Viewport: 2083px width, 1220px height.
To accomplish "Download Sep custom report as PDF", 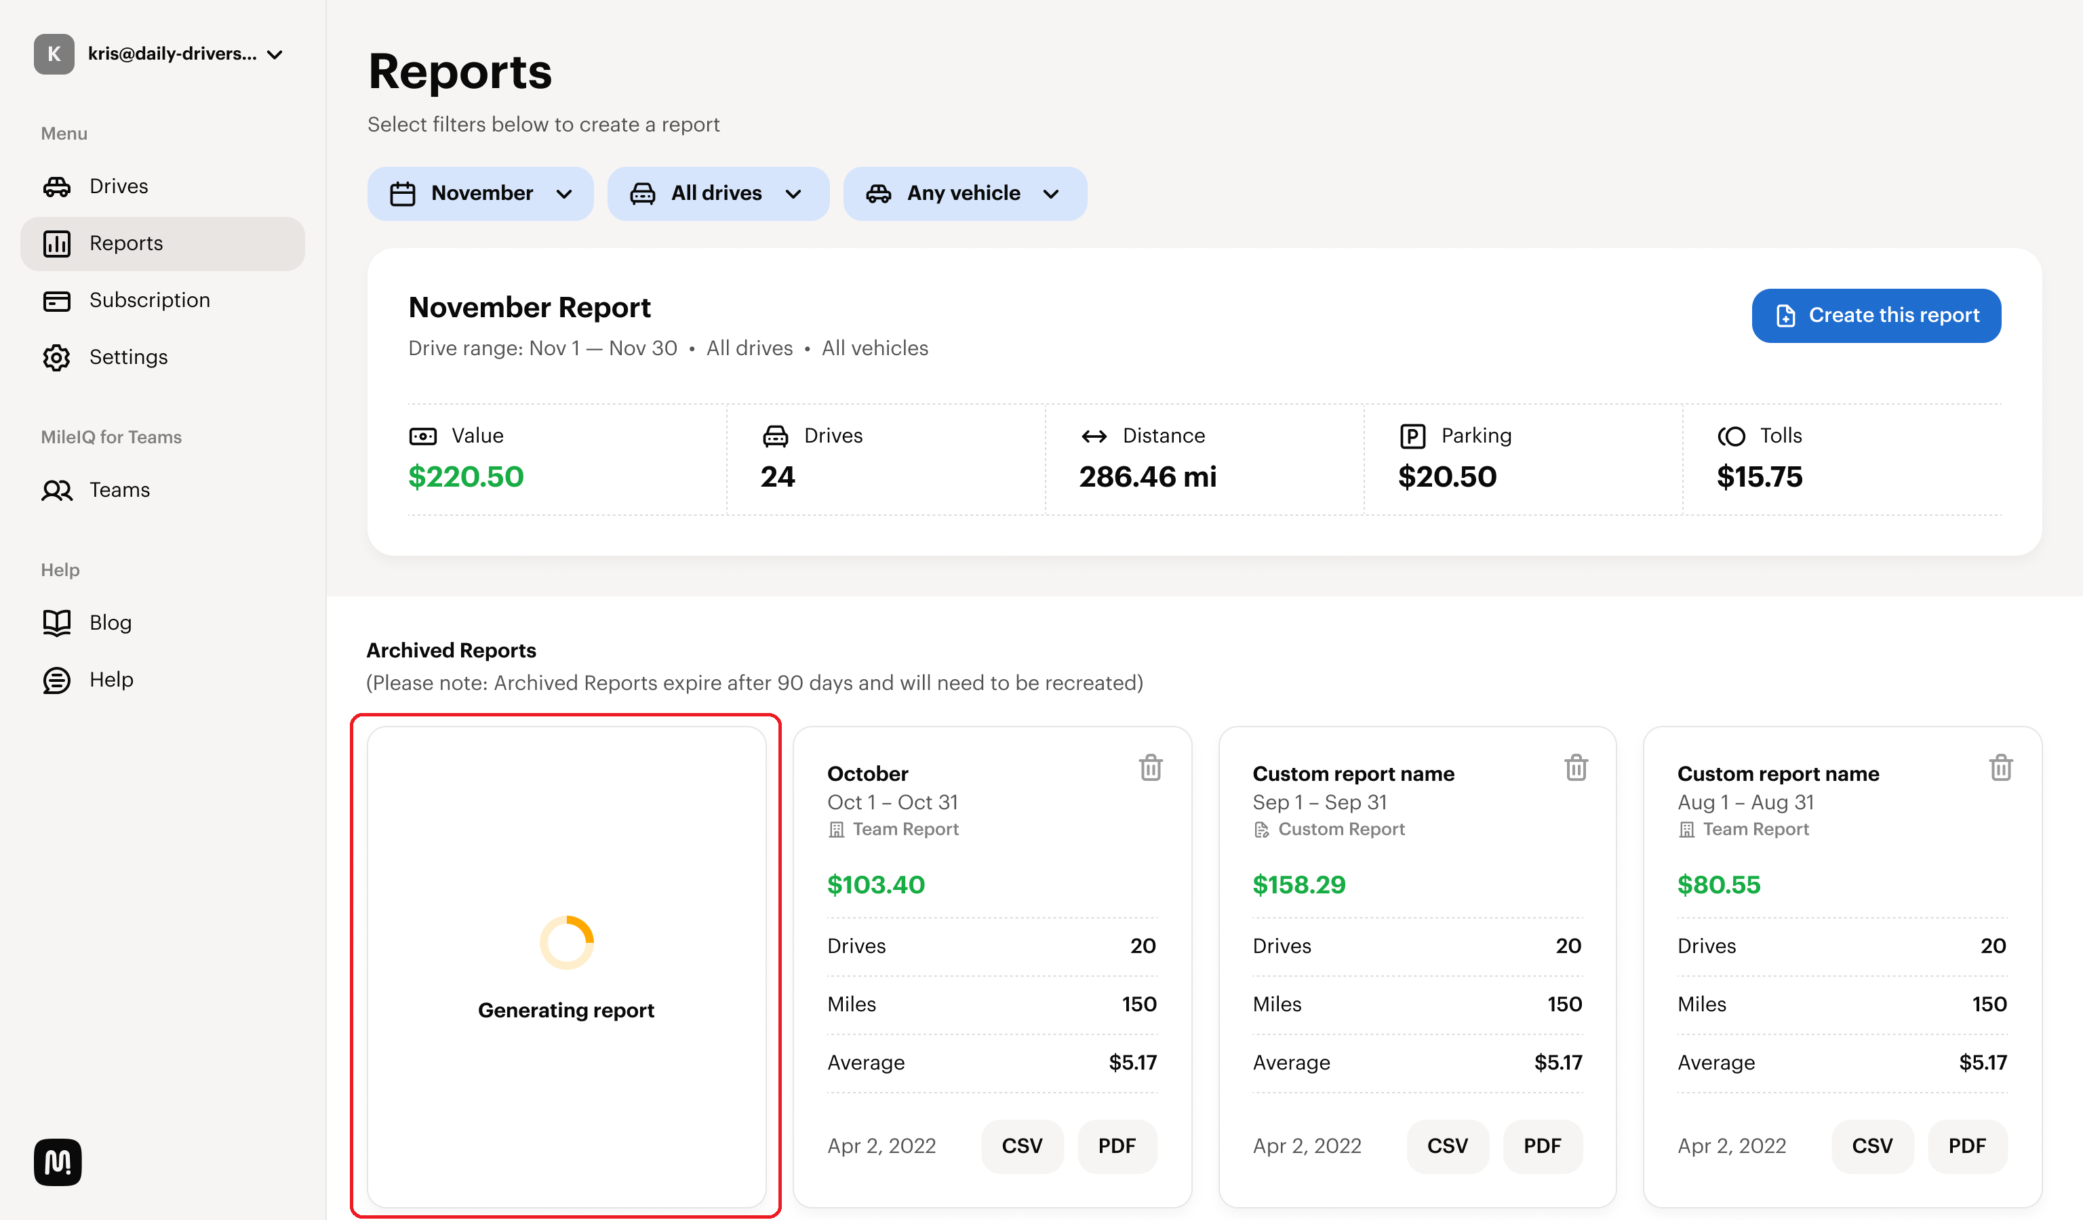I will [1543, 1147].
